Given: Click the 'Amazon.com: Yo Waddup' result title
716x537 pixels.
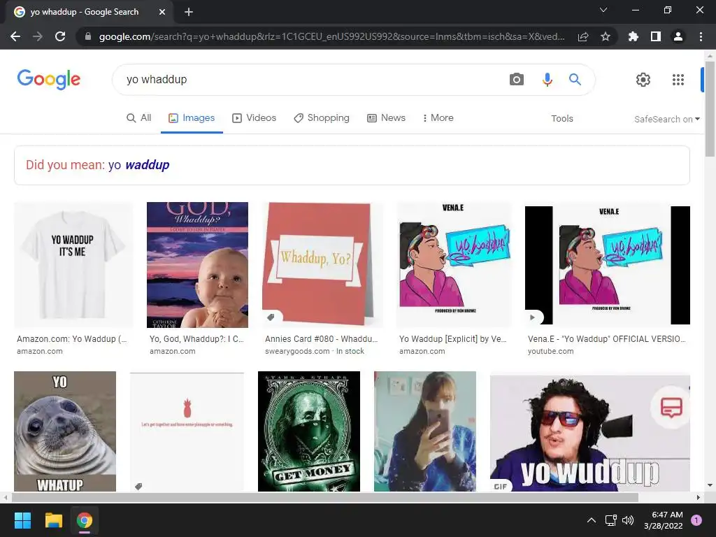Looking at the screenshot, I should pos(72,339).
